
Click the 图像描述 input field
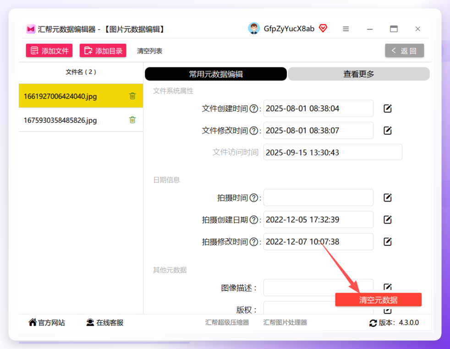point(318,288)
